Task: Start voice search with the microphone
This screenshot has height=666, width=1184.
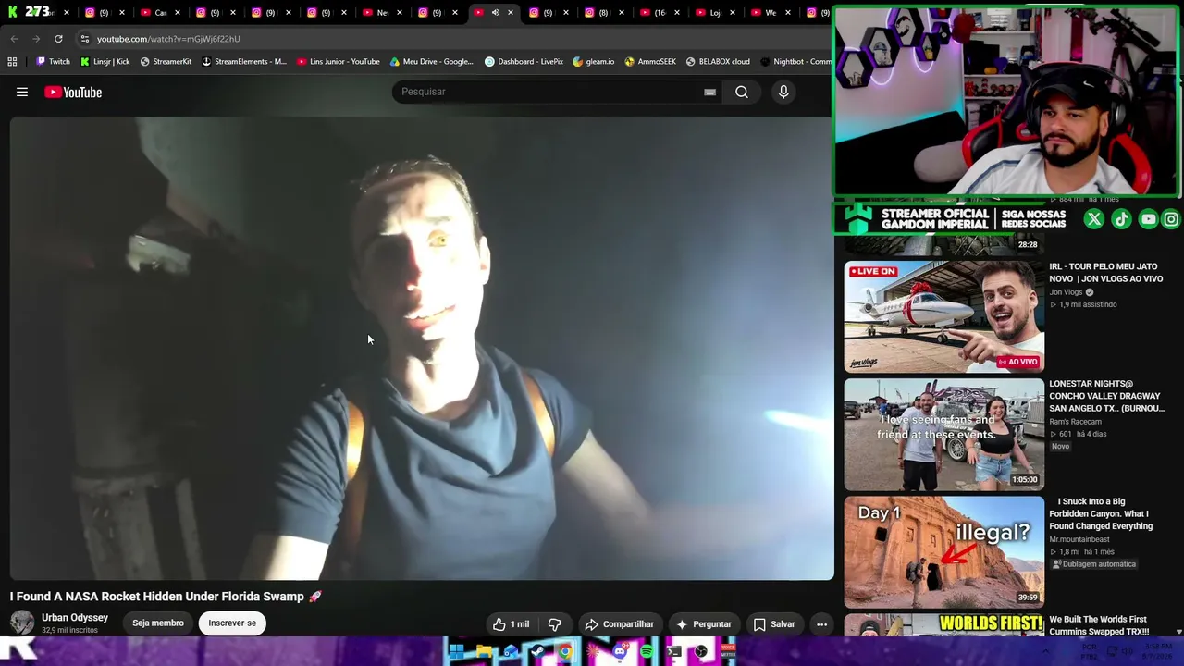Action: (783, 92)
